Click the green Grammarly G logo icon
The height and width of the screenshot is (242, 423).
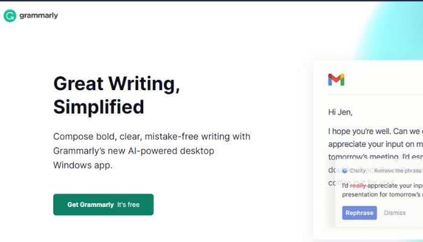click(10, 16)
